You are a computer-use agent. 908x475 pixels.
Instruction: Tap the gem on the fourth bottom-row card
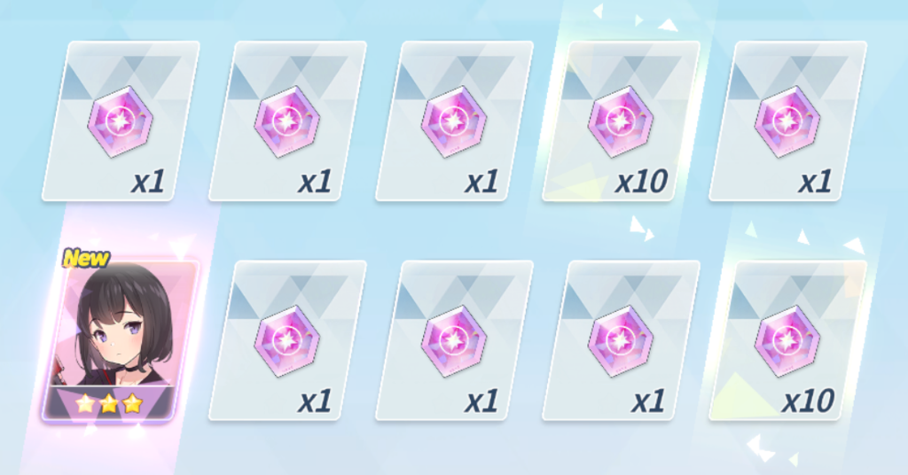(621, 341)
